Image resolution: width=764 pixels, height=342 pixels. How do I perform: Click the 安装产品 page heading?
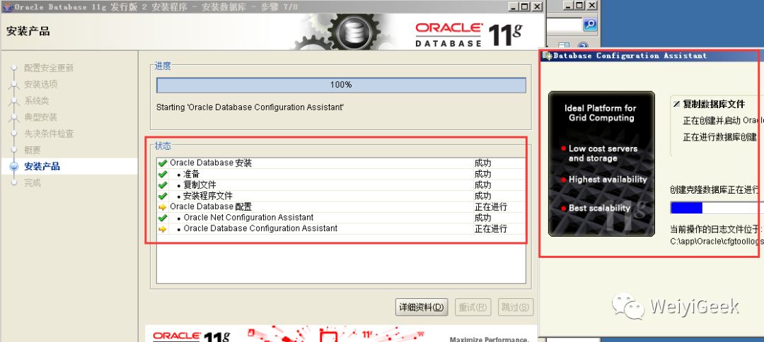click(28, 32)
